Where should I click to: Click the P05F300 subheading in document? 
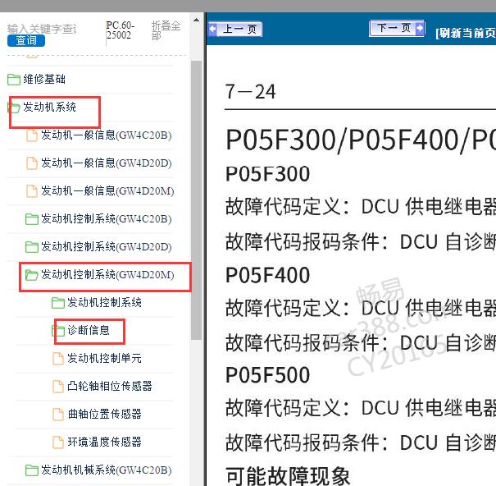pyautogui.click(x=267, y=174)
